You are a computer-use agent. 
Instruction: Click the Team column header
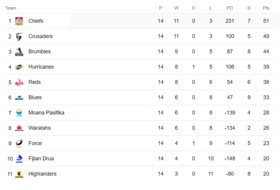[x=10, y=8]
